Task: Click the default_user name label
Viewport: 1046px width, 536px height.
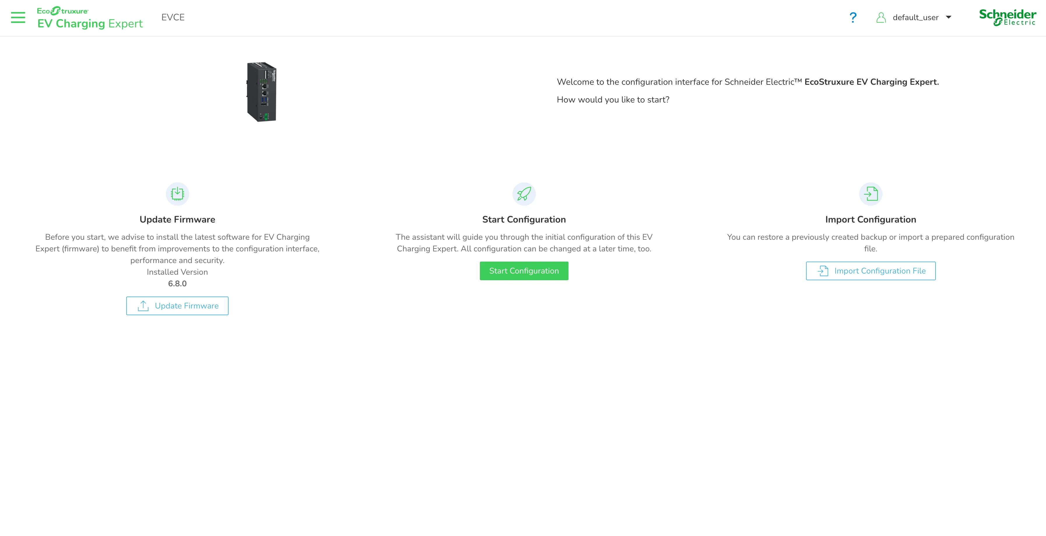Action: tap(915, 17)
